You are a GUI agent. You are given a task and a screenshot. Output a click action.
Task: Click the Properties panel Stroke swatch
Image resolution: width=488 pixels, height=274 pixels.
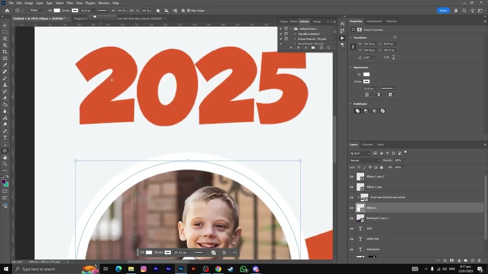point(366,81)
